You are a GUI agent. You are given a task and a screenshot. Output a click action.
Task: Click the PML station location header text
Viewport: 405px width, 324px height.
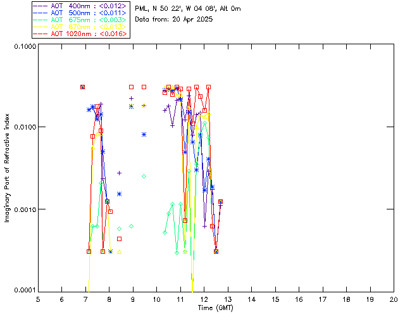tap(187, 9)
